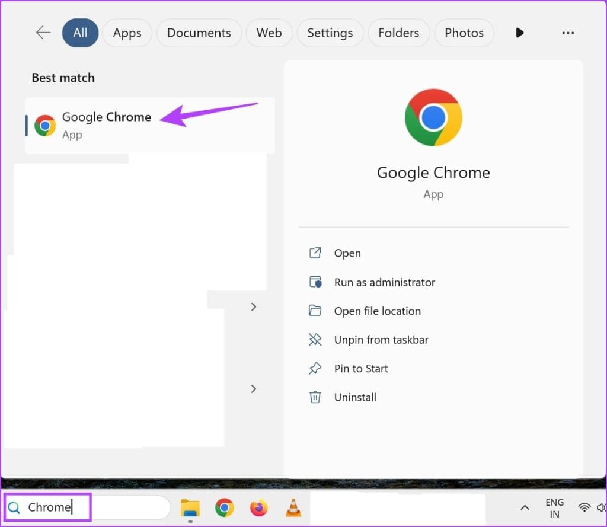The height and width of the screenshot is (527, 607).
Task: Open the three-dot more options menu
Action: pos(568,33)
